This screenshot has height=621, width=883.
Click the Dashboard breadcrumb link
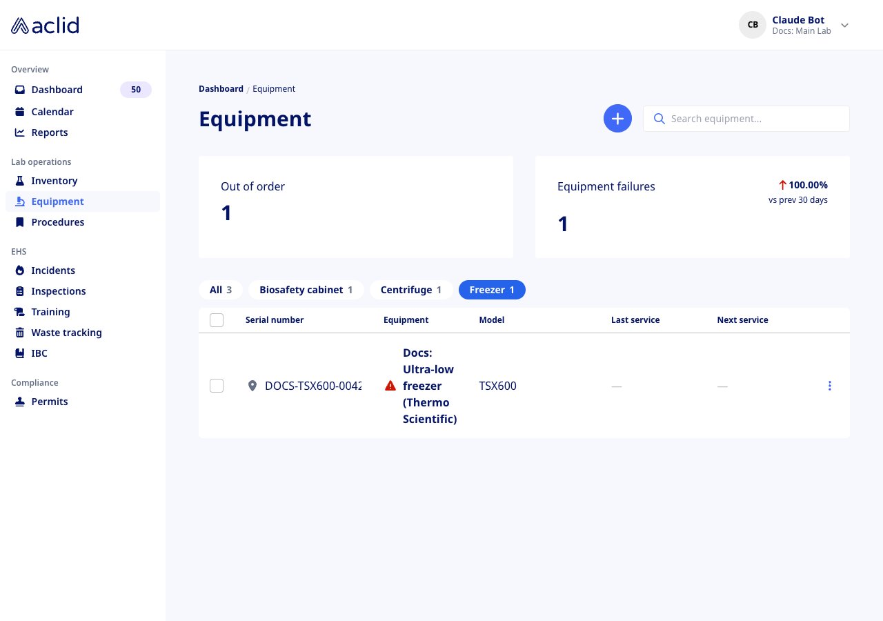[x=221, y=89]
